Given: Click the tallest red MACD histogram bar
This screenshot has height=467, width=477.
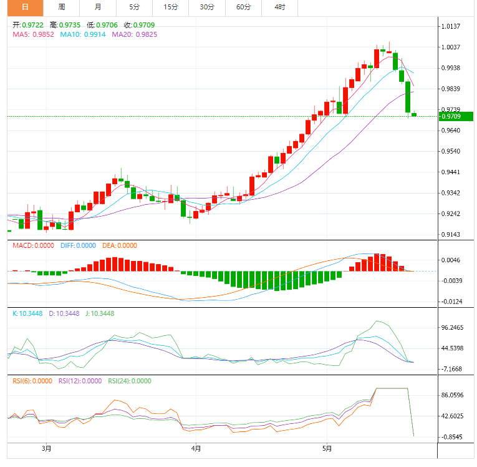Looking at the screenshot, I should click(377, 262).
